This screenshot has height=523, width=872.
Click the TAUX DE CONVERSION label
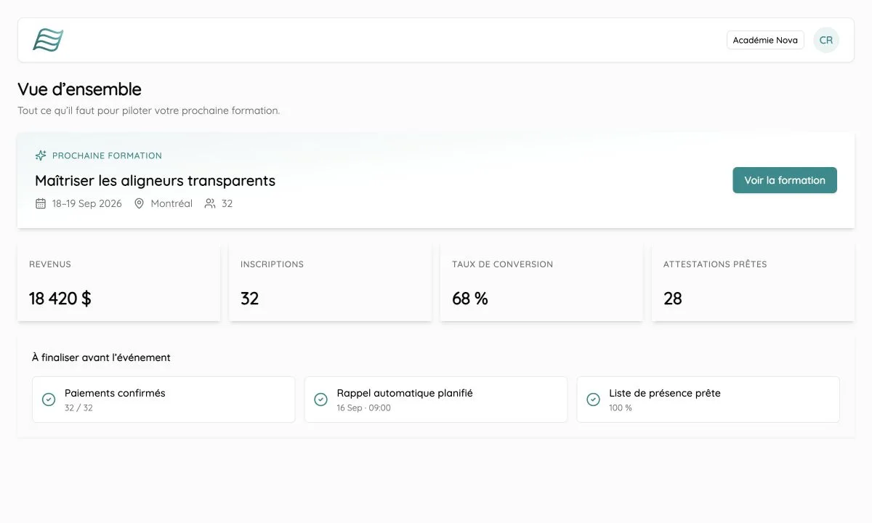pos(502,264)
